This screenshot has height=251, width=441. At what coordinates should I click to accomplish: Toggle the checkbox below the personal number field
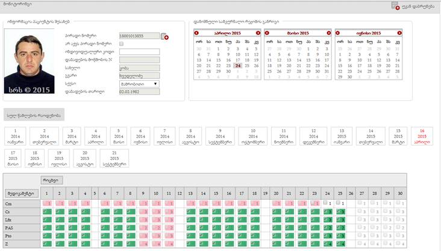point(121,44)
